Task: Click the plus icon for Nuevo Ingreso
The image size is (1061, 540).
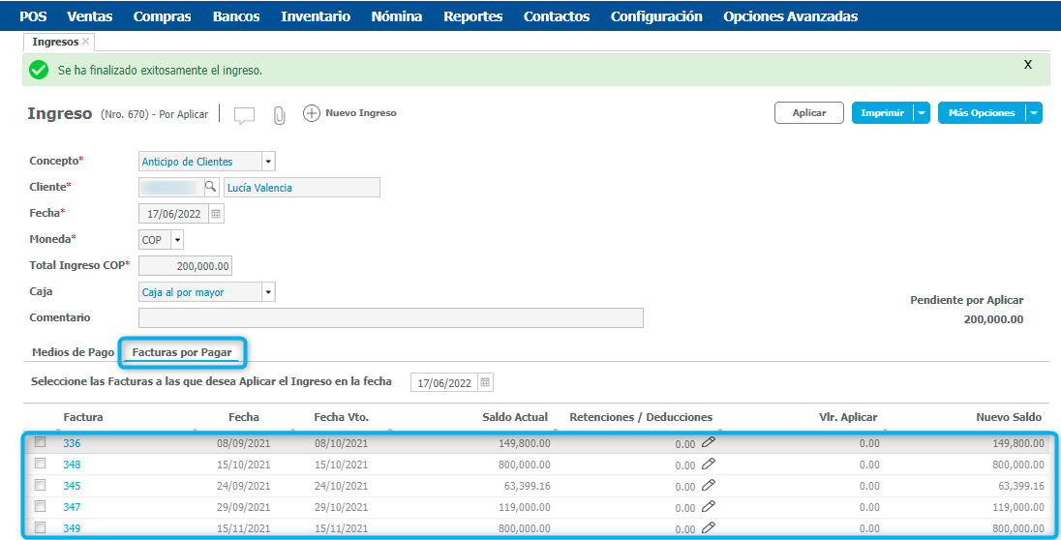Action: point(312,113)
